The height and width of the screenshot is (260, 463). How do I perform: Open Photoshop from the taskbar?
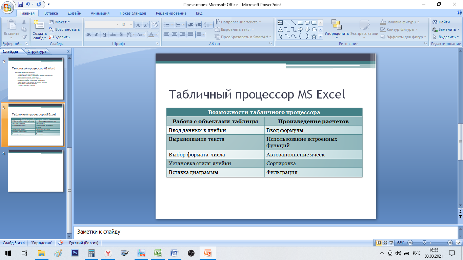75,253
